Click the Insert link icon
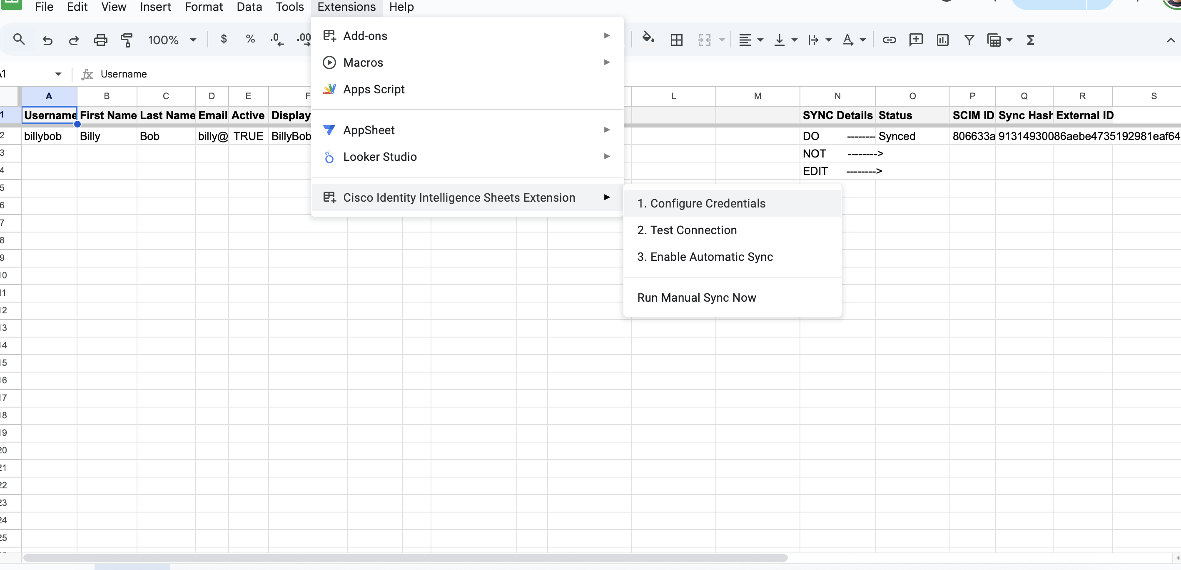This screenshot has height=570, width=1181. 889,40
